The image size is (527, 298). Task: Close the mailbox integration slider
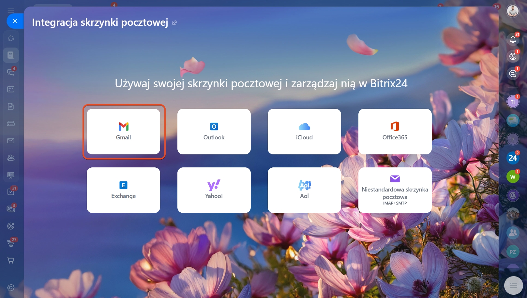click(x=15, y=21)
